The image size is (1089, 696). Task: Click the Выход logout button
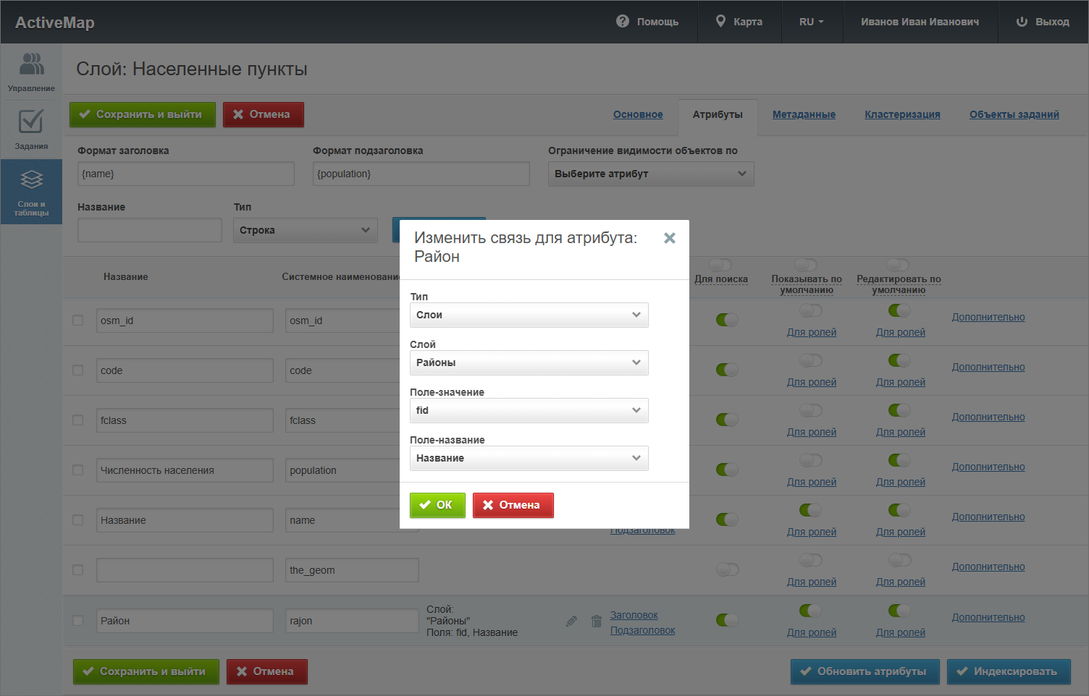coord(1043,22)
